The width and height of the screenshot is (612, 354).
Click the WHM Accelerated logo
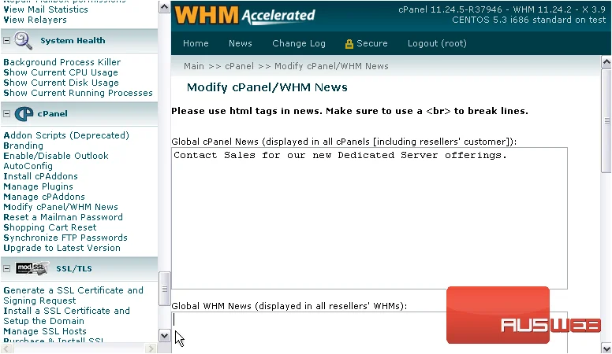[x=244, y=16]
